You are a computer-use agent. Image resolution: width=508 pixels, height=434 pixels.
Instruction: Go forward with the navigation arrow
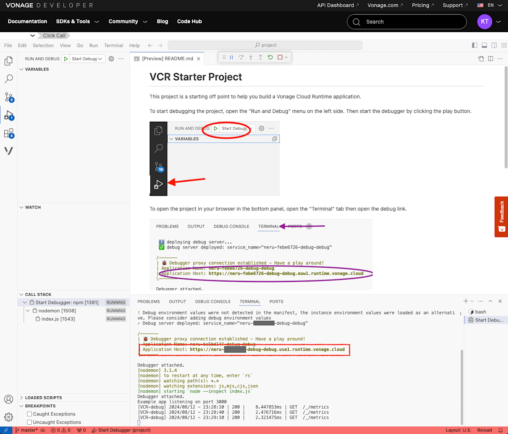click(x=160, y=45)
